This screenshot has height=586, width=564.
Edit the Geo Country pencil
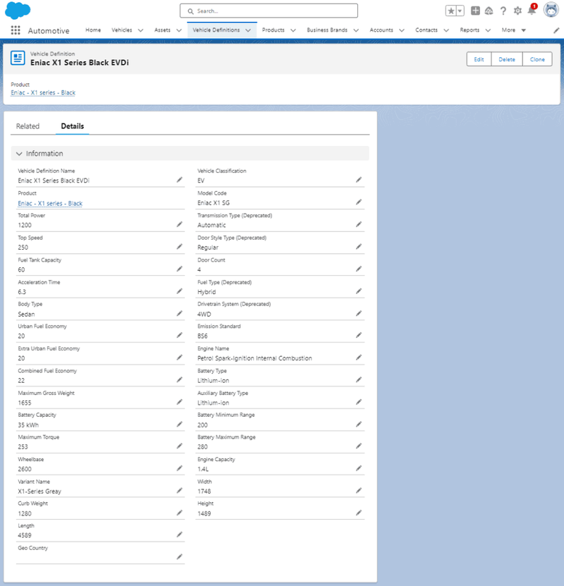pyautogui.click(x=180, y=557)
